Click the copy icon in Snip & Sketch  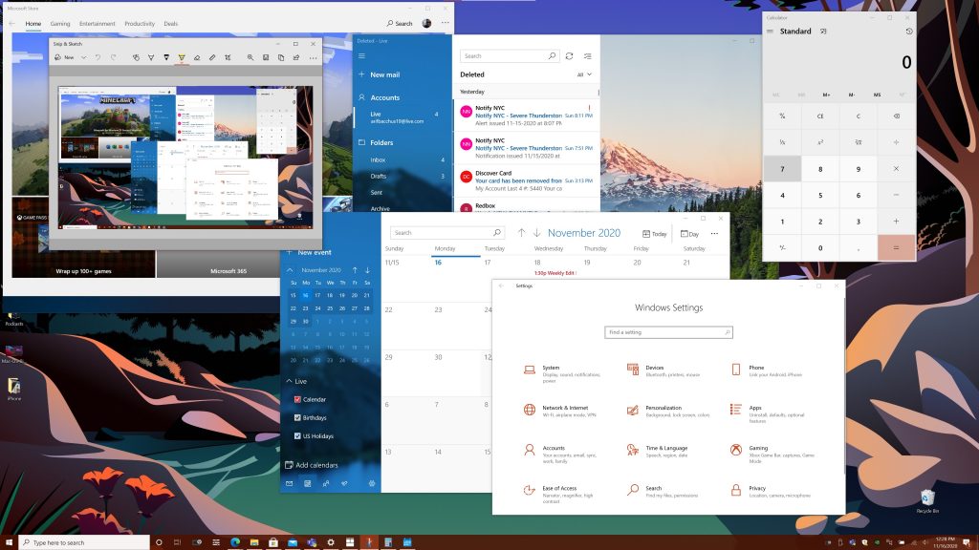click(281, 57)
